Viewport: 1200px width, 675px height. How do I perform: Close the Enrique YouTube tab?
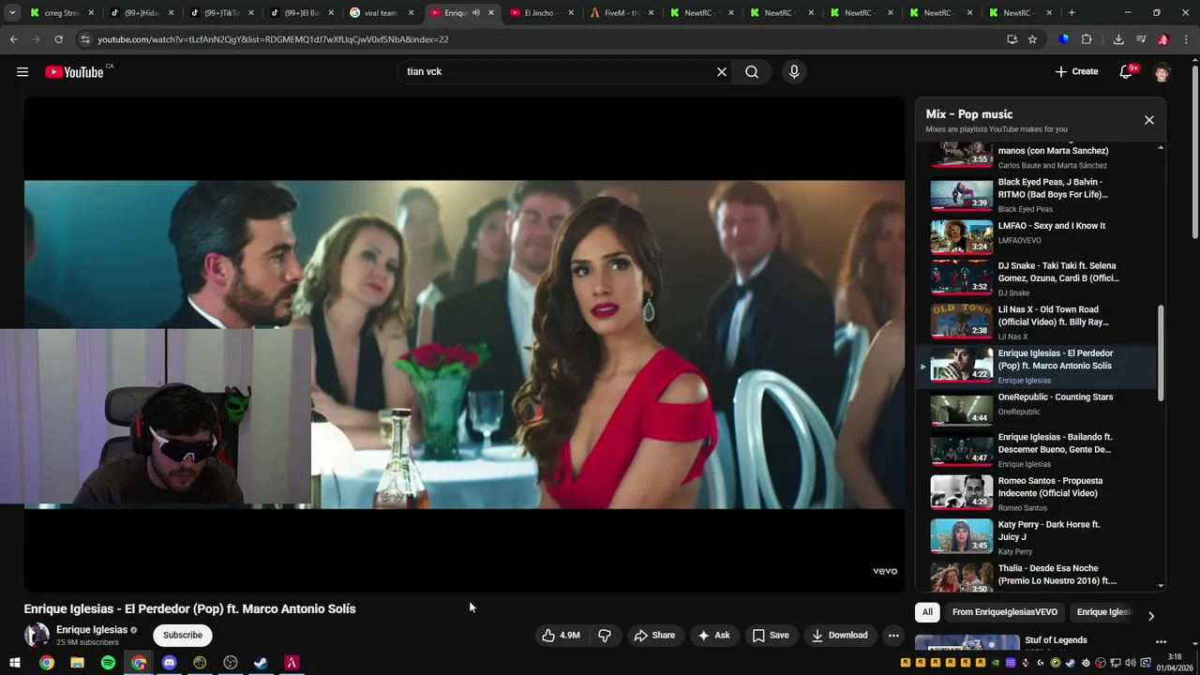491,13
